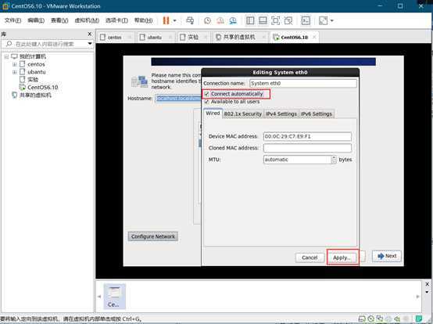Open the 虚拟机(M) menu
This screenshot has width=433, height=324.
[x=87, y=20]
